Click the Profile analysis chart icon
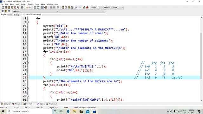This screenshot has width=203, height=114. tap(84, 8)
